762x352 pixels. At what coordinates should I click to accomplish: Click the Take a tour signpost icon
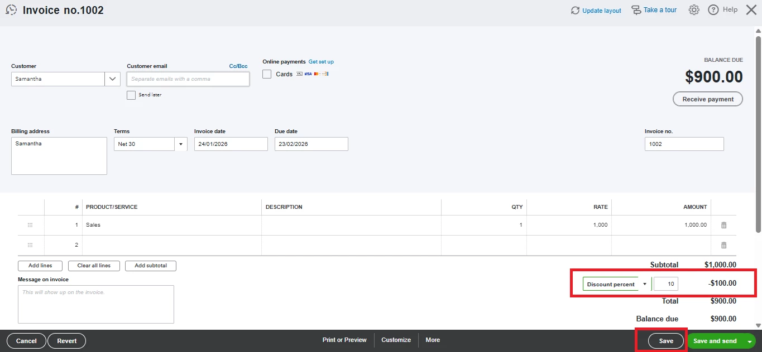[x=636, y=10]
